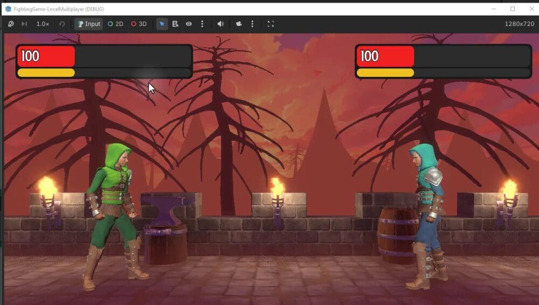Activate the arrow select tool
The width and height of the screenshot is (539, 305).
pyautogui.click(x=162, y=24)
